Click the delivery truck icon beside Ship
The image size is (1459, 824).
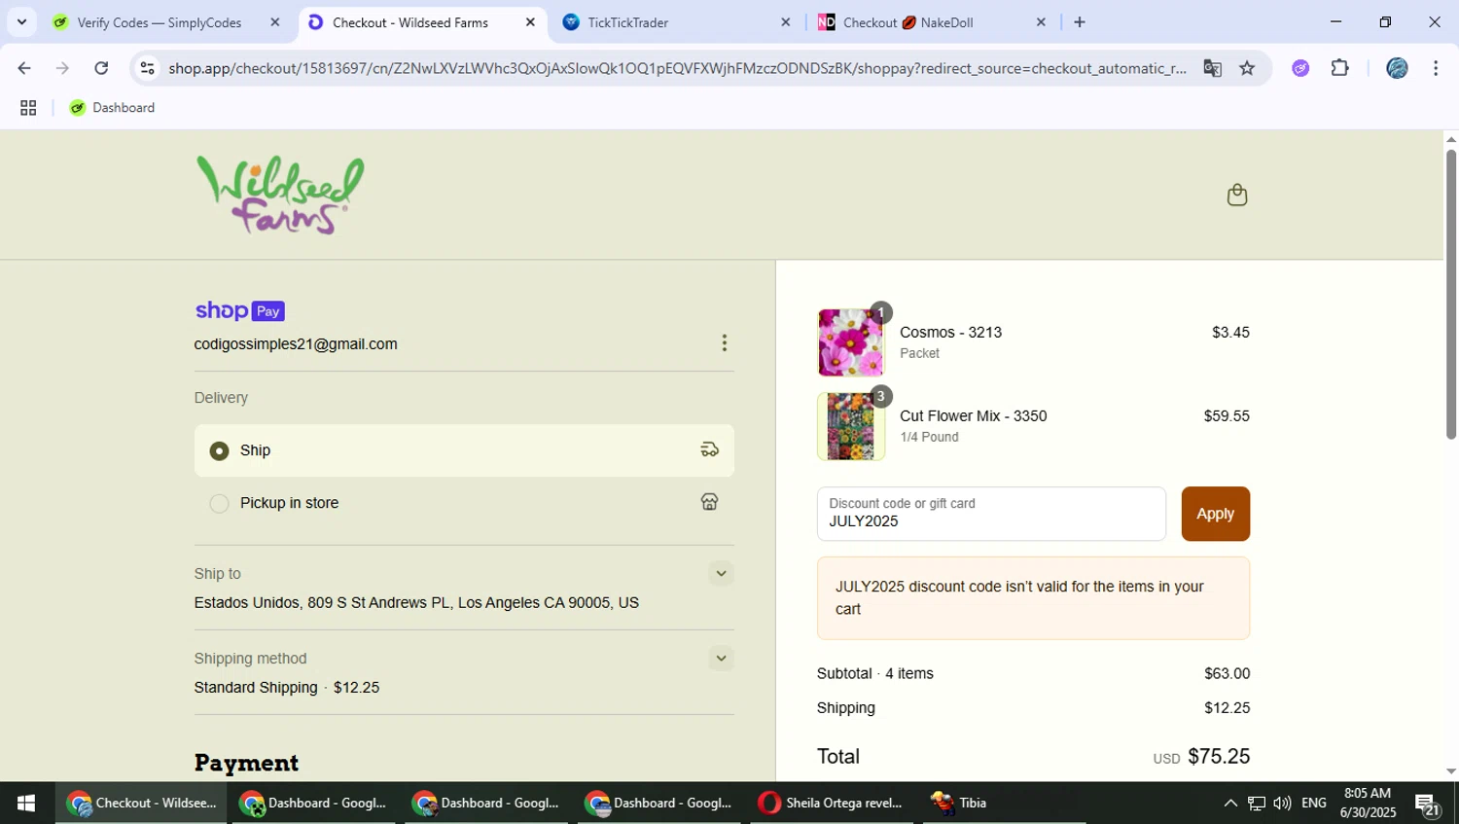tap(709, 449)
